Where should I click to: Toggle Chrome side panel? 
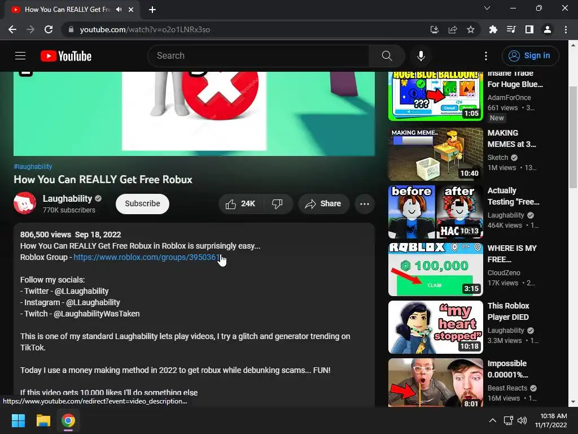[x=529, y=29]
